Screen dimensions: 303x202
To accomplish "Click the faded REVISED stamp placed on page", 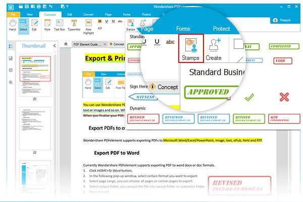I will point(239,185).
